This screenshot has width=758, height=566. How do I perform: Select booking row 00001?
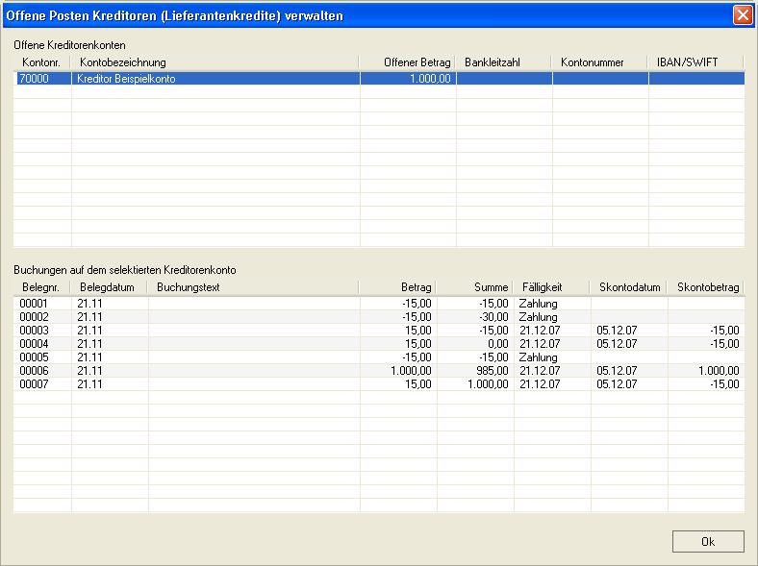(379, 304)
